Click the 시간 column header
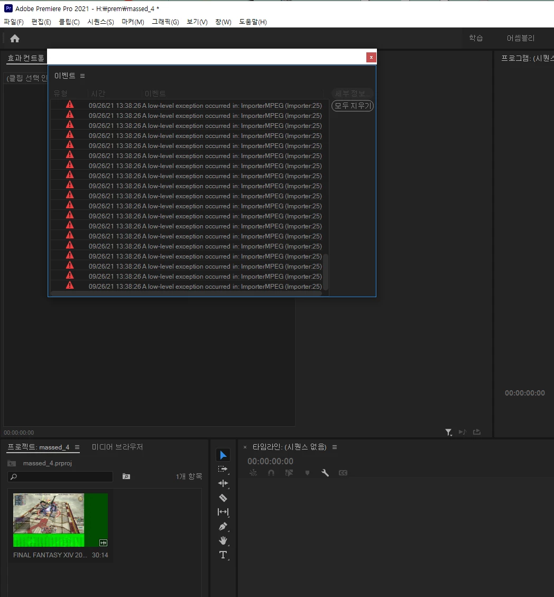554x597 pixels. (x=98, y=93)
